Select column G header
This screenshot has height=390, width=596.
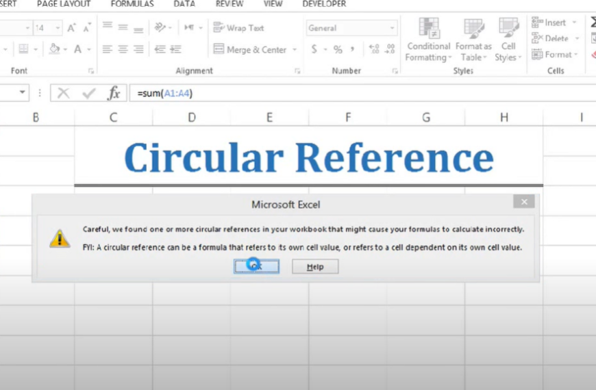[x=426, y=117]
